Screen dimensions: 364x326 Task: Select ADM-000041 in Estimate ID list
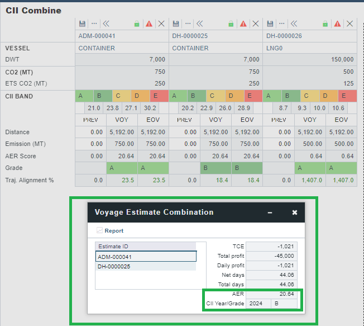(146, 257)
